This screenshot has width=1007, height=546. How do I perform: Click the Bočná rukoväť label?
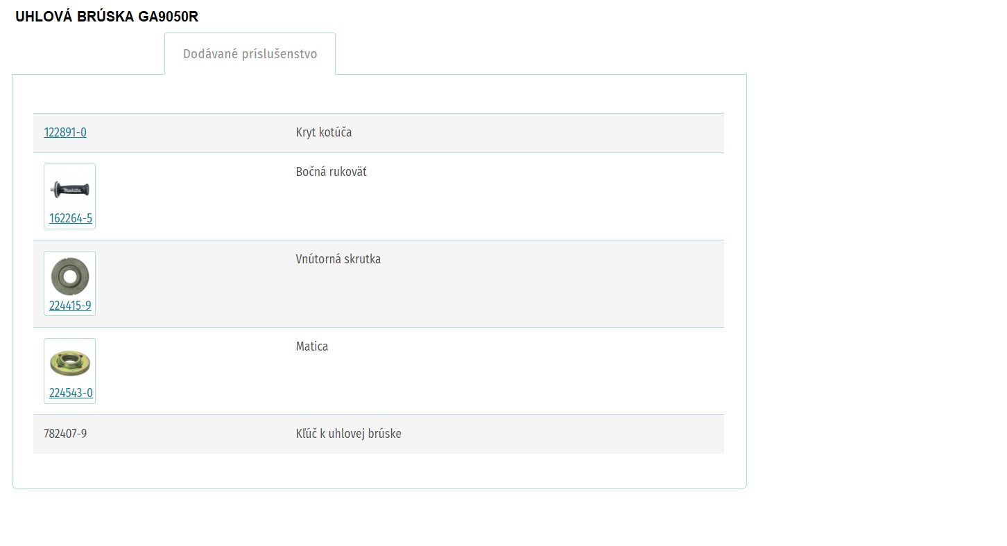(332, 172)
